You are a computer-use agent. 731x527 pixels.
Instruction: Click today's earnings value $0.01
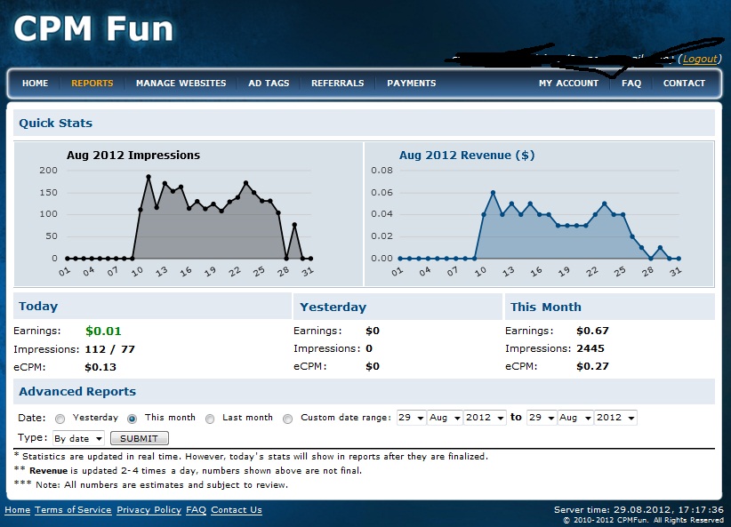point(103,331)
